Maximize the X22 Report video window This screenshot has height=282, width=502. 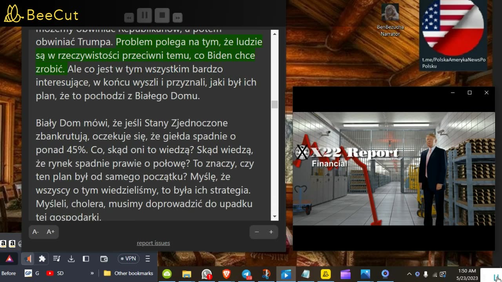[x=469, y=93]
